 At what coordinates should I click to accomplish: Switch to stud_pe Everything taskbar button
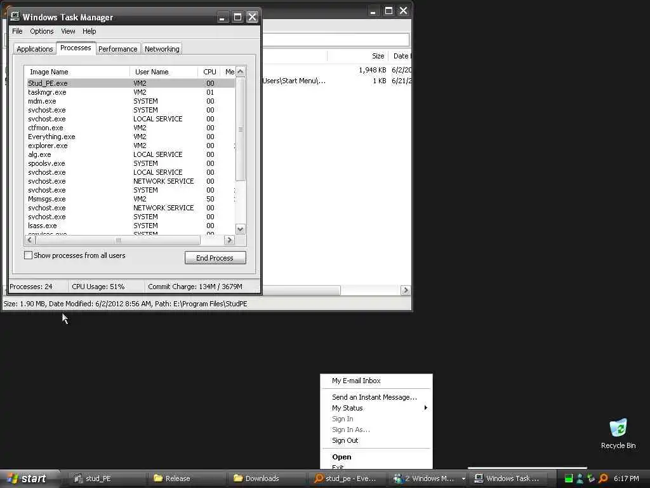(347, 478)
